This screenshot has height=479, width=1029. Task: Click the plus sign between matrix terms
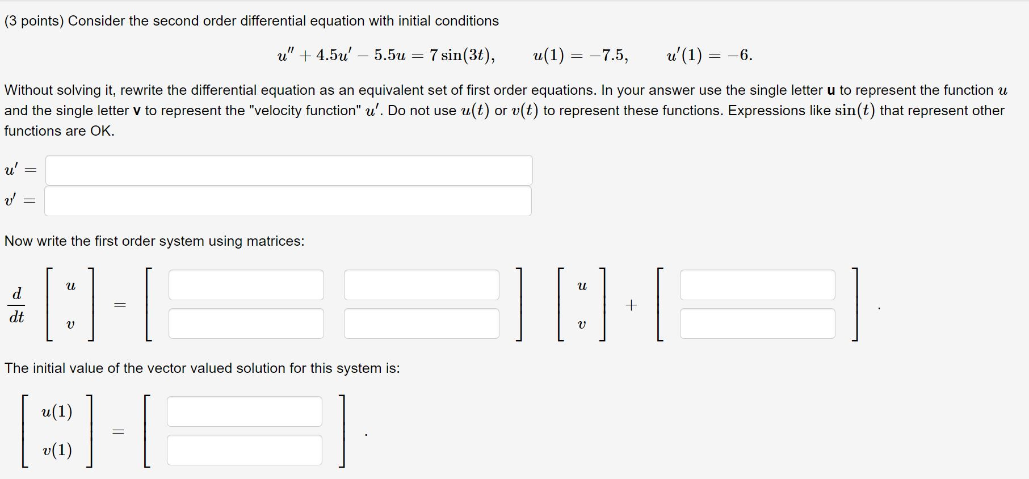point(631,304)
